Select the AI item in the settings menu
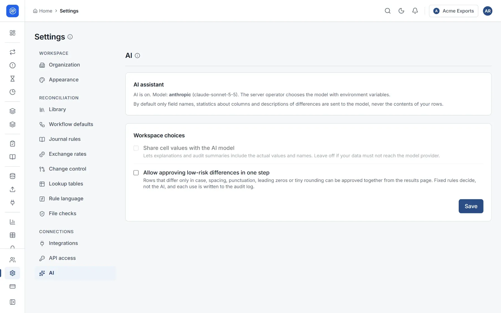The width and height of the screenshot is (501, 313). 75,273
